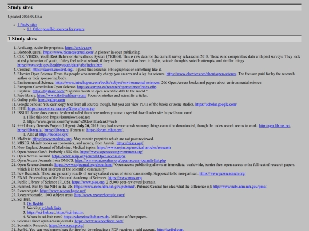
Task: Open the plos.org link
Action: [x=89, y=182]
